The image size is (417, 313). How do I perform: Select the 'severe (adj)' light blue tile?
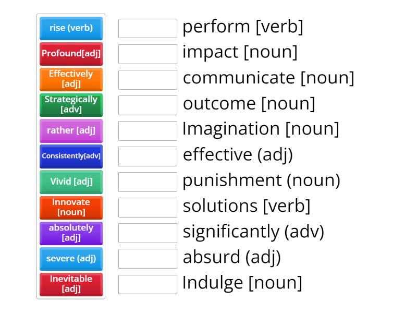coord(71,259)
